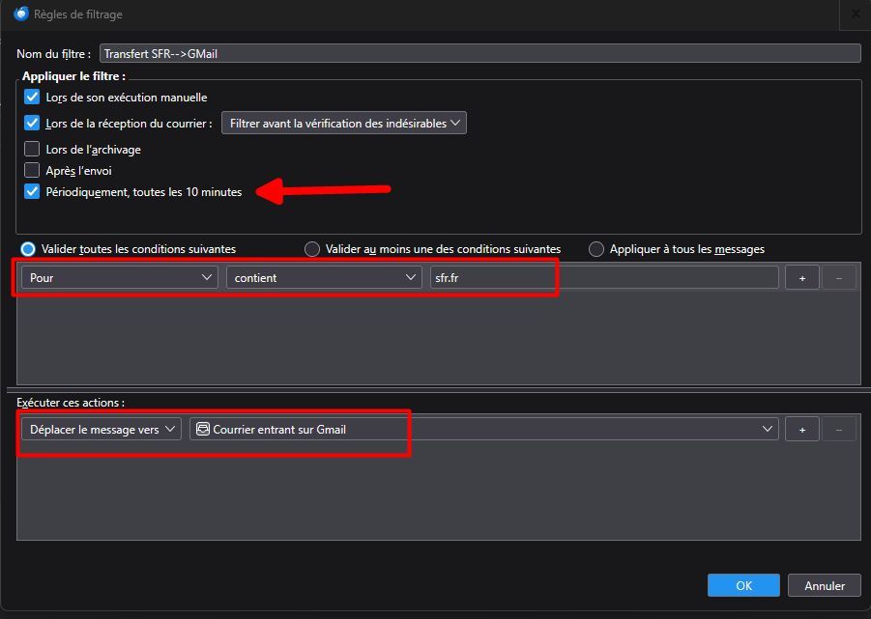The image size is (871, 619).
Task: Uncheck 'Lors de la réception du courrier'
Action: pyautogui.click(x=32, y=123)
